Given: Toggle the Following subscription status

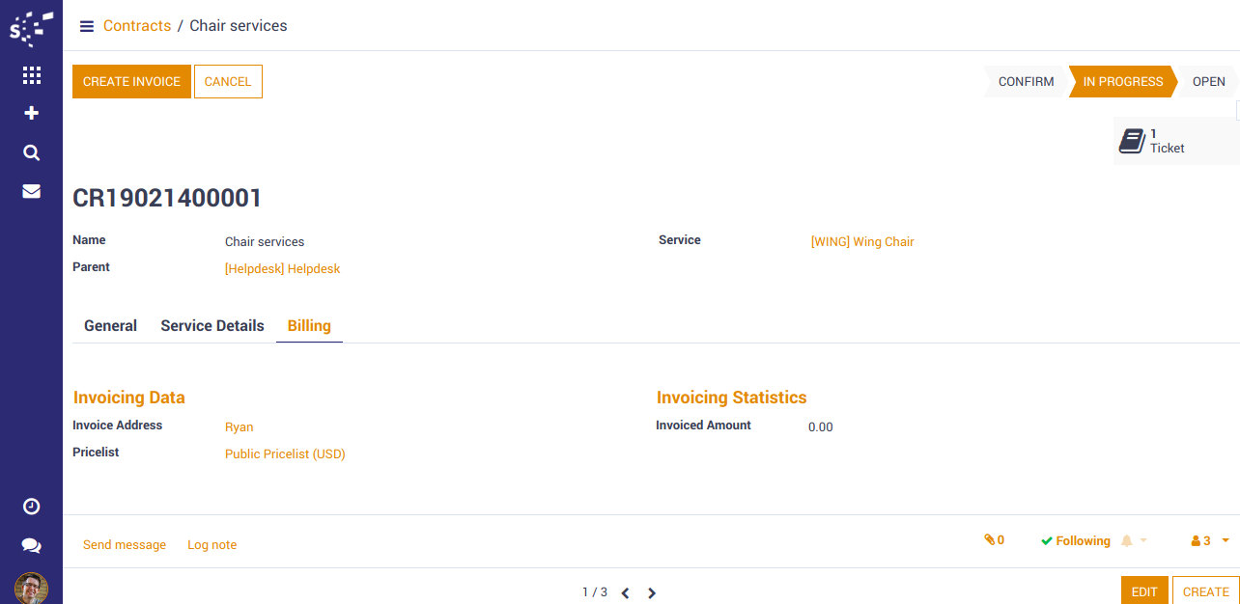Looking at the screenshot, I should point(1075,541).
